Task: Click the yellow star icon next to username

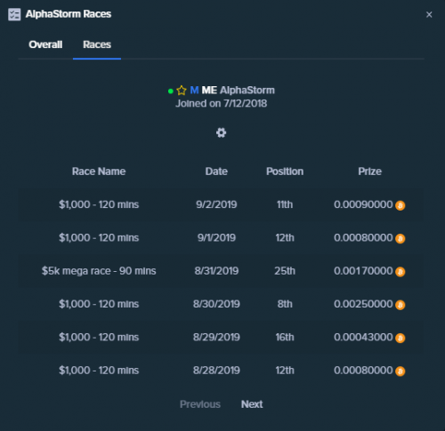Action: [182, 91]
